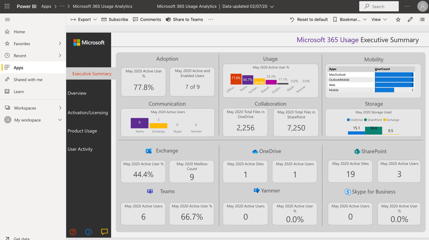Expand the Workspaces chevron
Viewport: 429px width, 240px height.
[60, 108]
